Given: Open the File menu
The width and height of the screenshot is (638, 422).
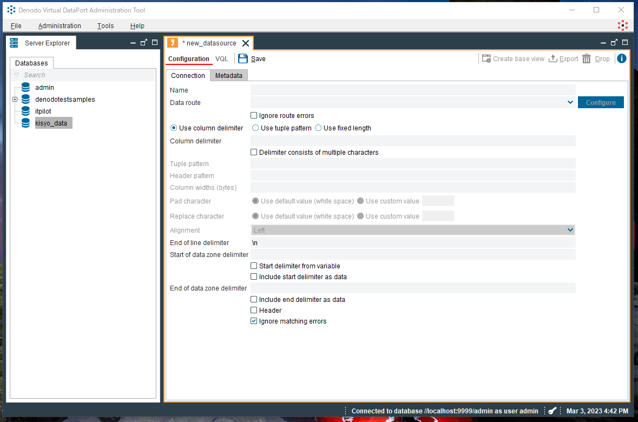Looking at the screenshot, I should click(x=16, y=25).
